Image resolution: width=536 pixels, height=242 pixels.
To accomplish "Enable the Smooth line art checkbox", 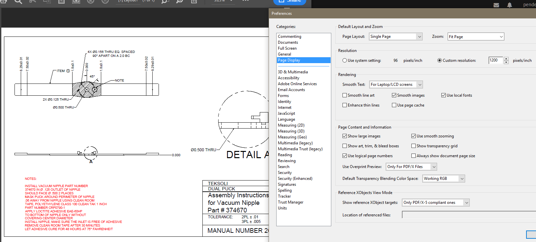I will [345, 95].
